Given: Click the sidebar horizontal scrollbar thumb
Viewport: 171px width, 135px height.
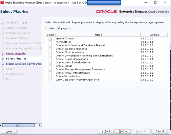Looking at the screenshot, I should 18,125.
